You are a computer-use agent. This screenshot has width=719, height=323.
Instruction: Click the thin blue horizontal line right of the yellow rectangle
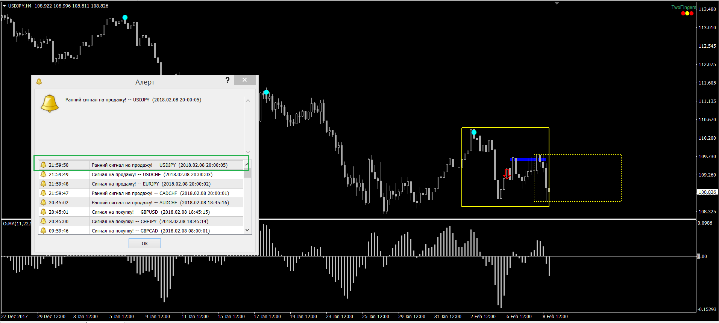point(585,188)
